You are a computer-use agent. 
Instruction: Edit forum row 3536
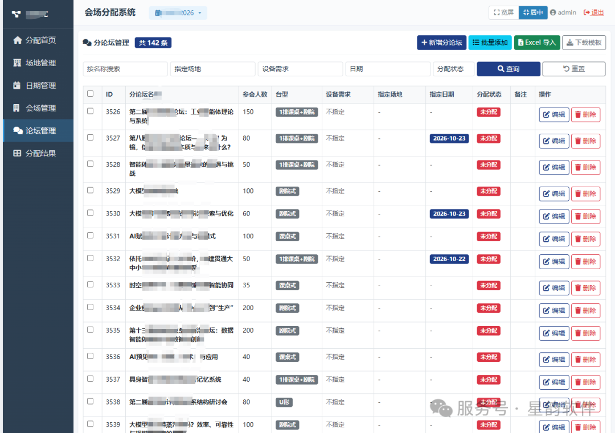(x=554, y=360)
